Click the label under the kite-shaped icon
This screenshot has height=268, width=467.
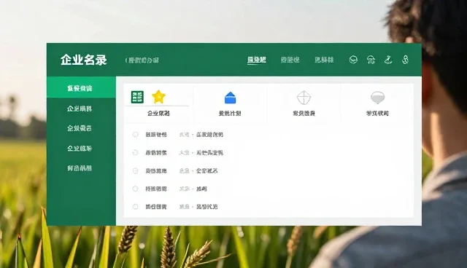pyautogui.click(x=304, y=113)
